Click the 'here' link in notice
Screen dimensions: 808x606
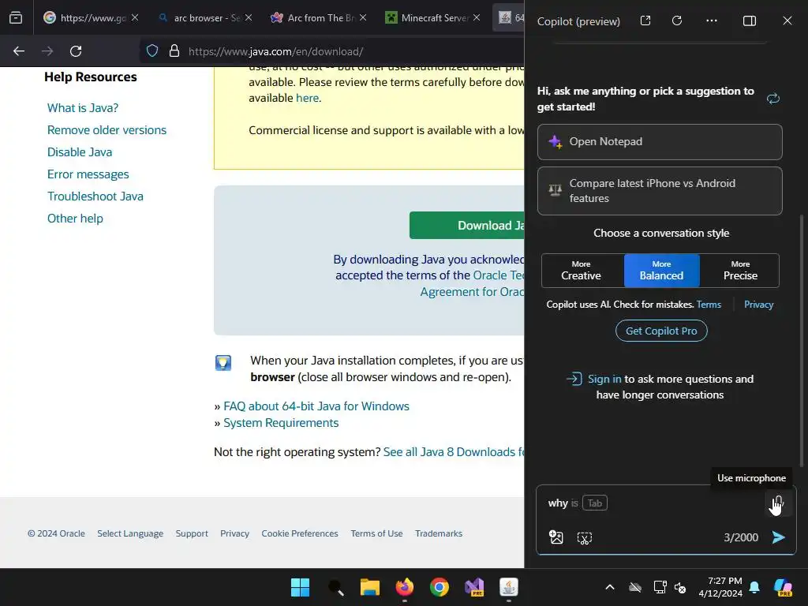click(307, 98)
